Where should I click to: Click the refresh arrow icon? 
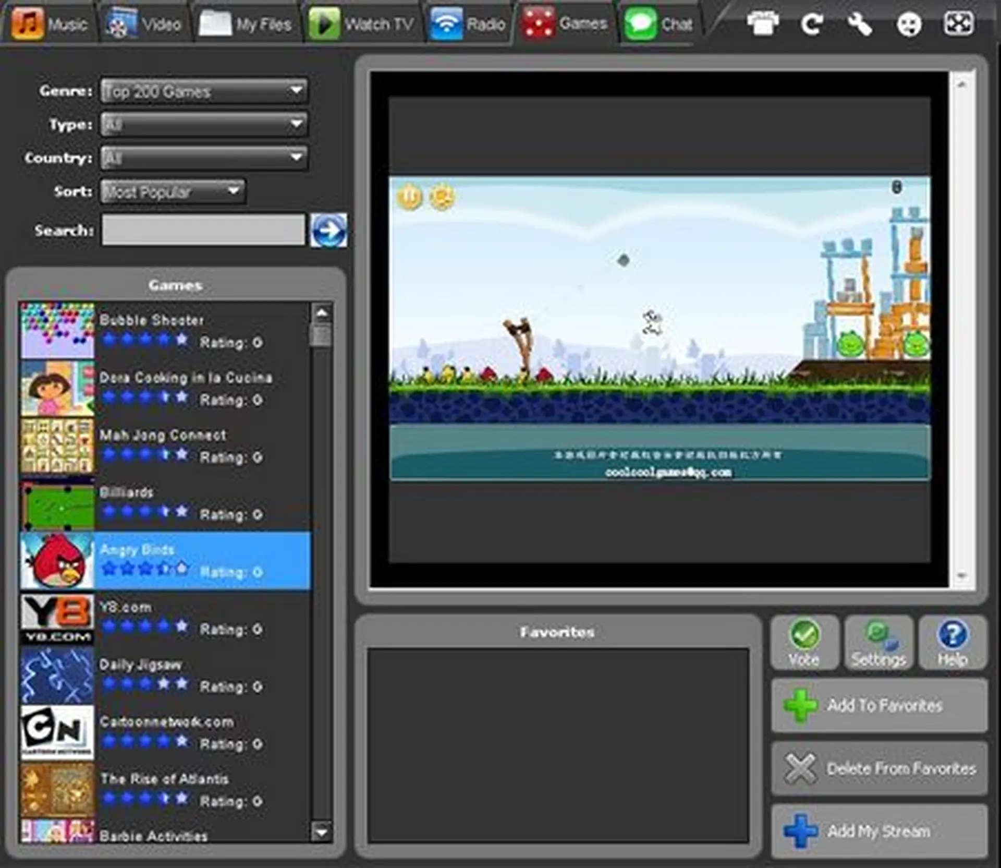pyautogui.click(x=811, y=23)
